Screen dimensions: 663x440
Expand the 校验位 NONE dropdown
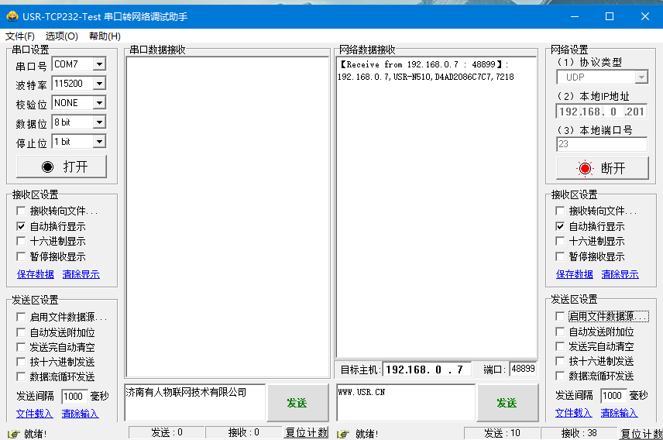[99, 103]
